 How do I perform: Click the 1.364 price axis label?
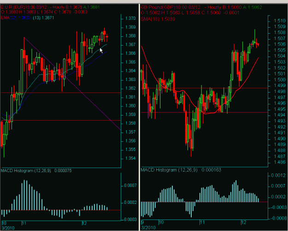coord(130,71)
